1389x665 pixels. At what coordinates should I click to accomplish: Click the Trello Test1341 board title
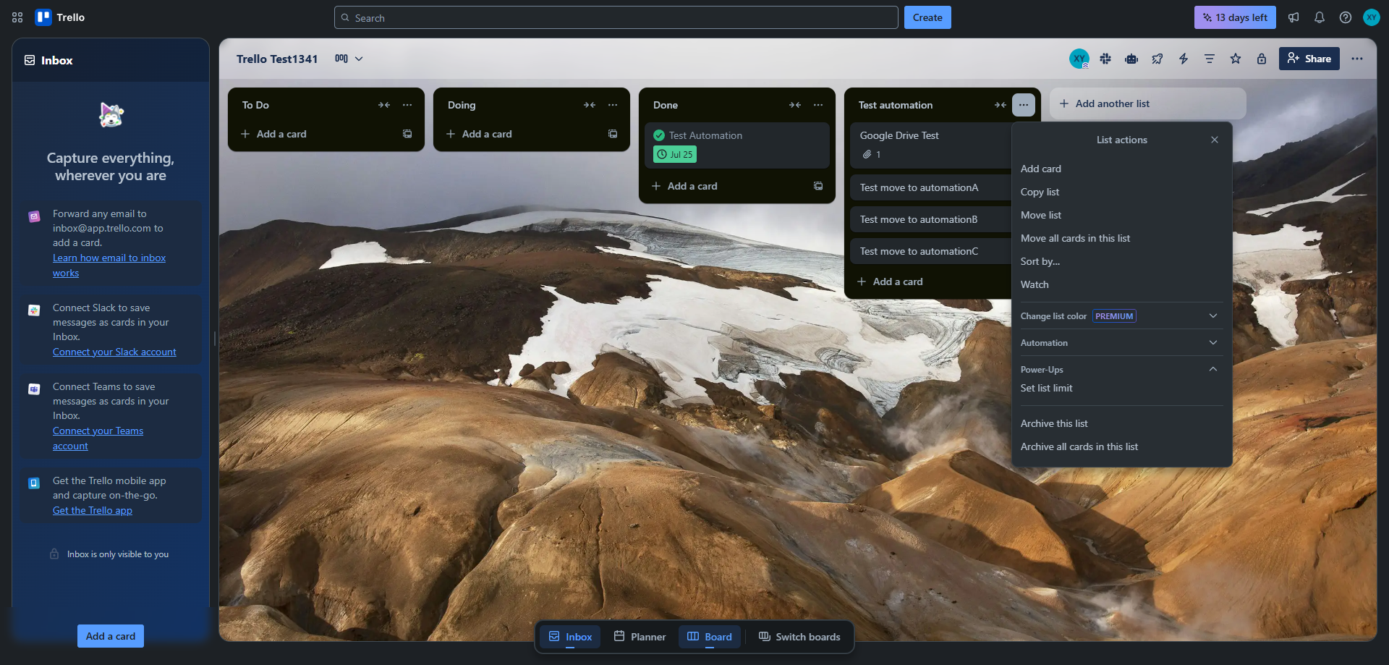[277, 59]
